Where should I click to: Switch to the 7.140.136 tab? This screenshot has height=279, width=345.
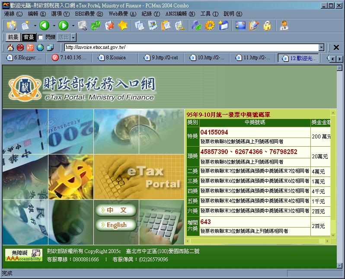pos(70,58)
